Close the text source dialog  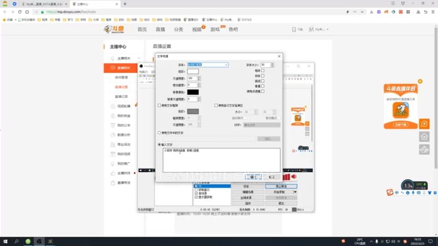tap(279, 56)
